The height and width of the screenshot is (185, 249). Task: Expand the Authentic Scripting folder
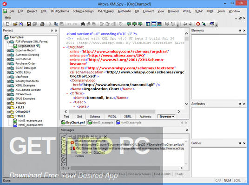point(8,55)
